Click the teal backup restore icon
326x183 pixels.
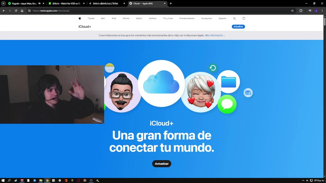pos(213,68)
